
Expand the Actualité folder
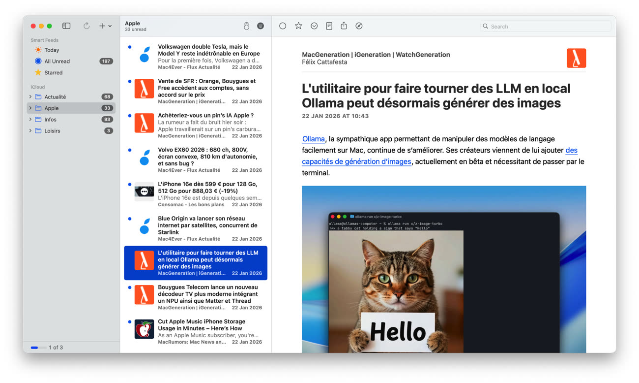tap(30, 97)
